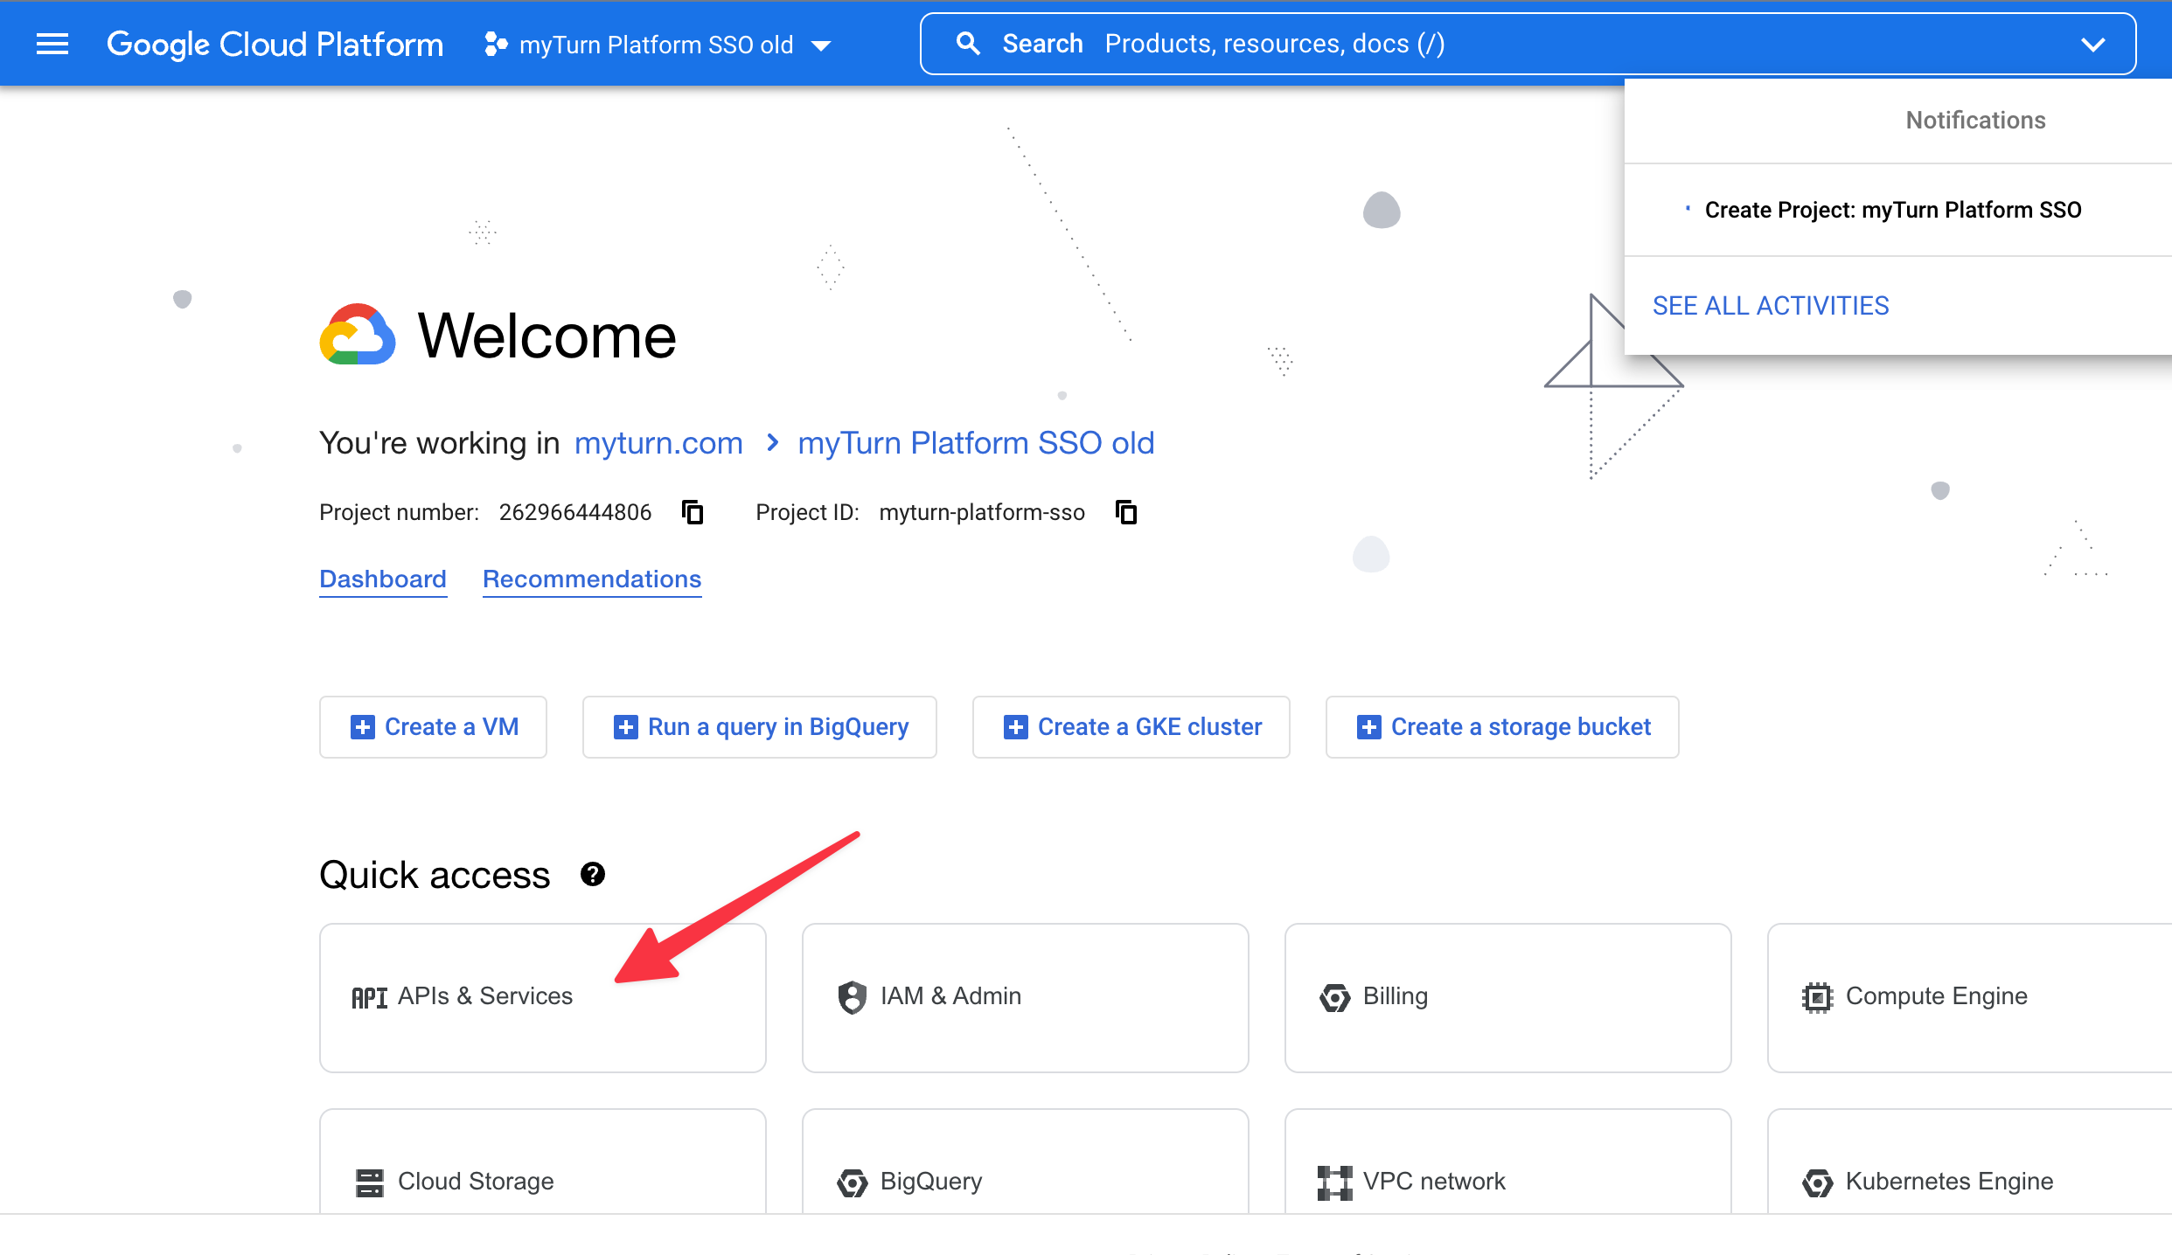
Task: Click the plus icon on Create a GKE cluster
Action: pyautogui.click(x=1015, y=727)
